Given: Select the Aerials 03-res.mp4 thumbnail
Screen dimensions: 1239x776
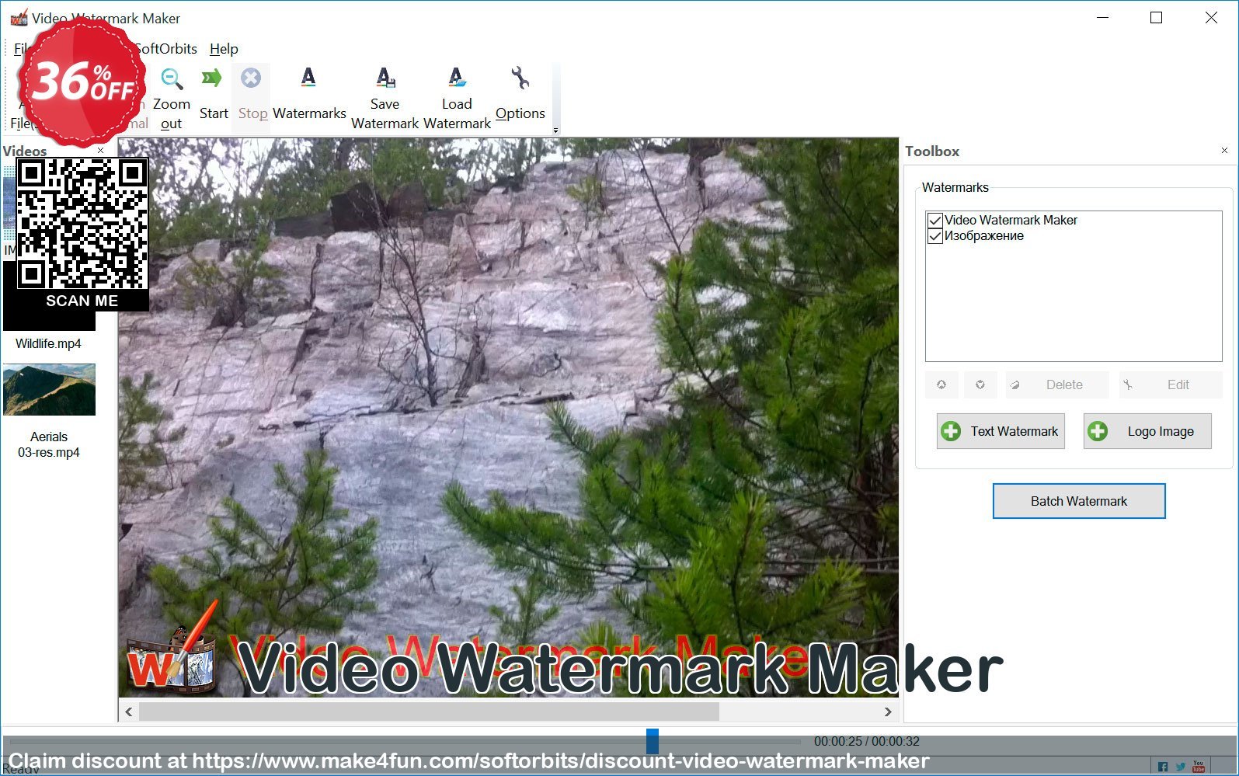Looking at the screenshot, I should [x=49, y=390].
